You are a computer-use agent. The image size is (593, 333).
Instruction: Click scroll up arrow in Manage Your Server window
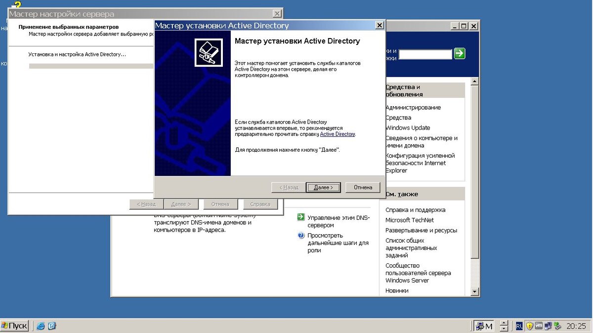(x=475, y=81)
